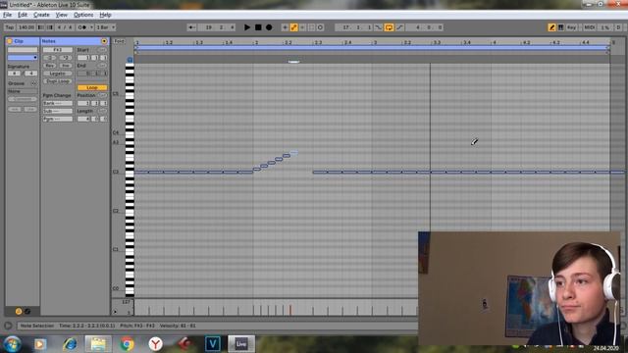The width and height of the screenshot is (628, 353).
Task: Click the orange Launch box toggle icon
Action: click(x=19, y=311)
